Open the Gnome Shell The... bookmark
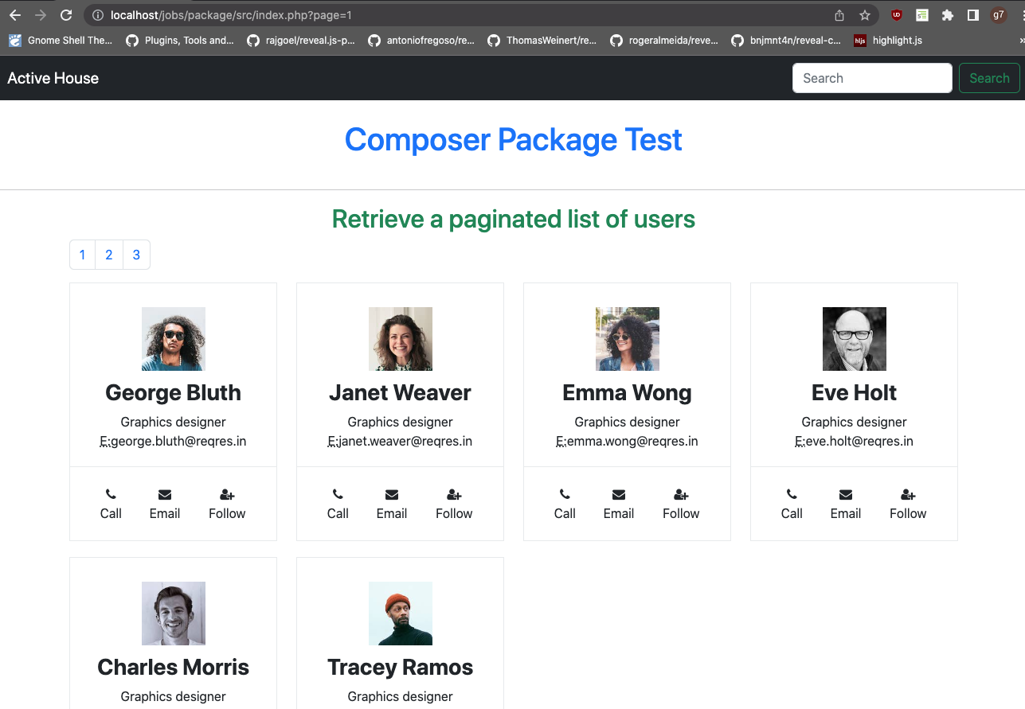The height and width of the screenshot is (709, 1025). pyautogui.click(x=61, y=41)
